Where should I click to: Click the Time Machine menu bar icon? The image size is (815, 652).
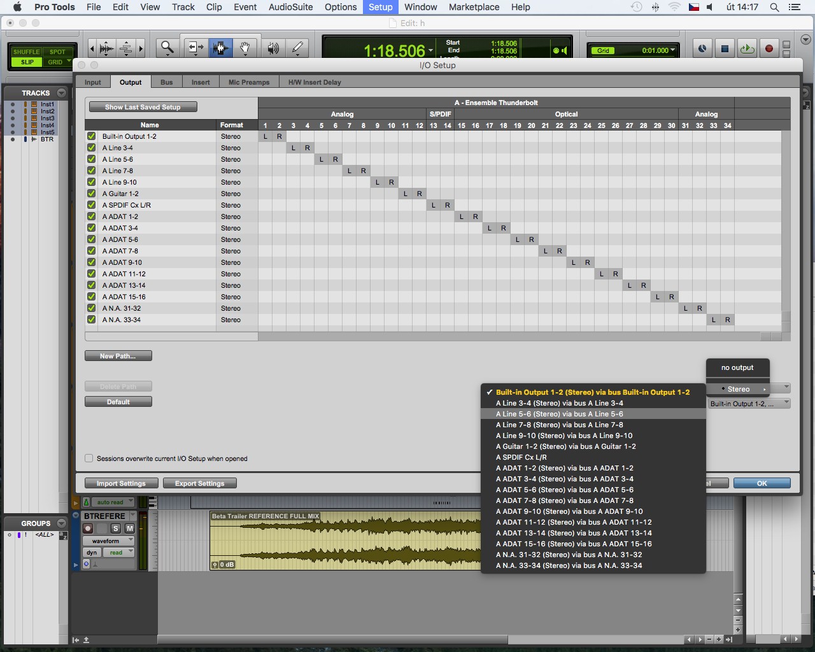click(x=636, y=7)
